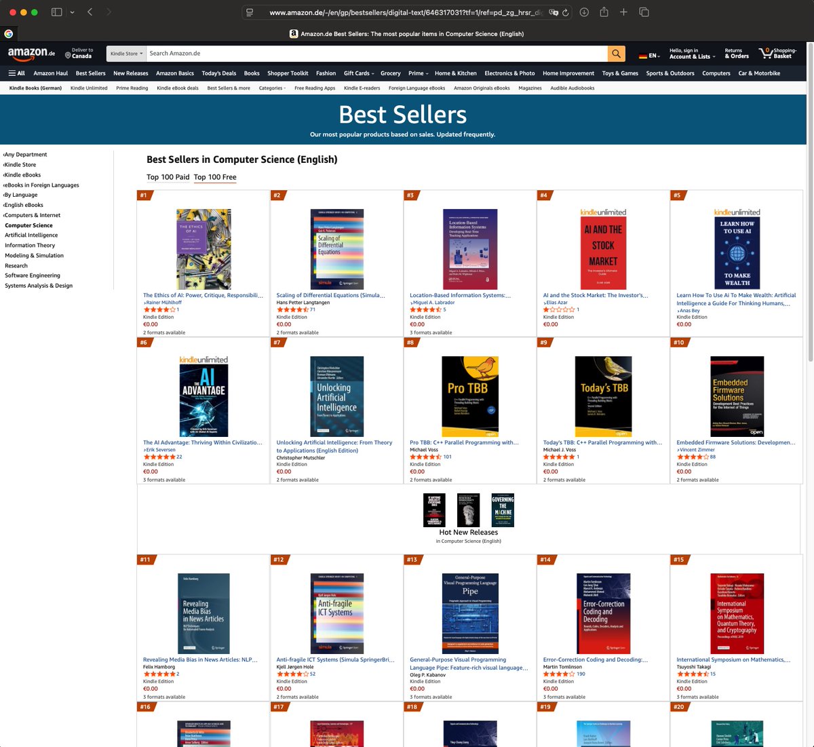
Task: Click the reader icon in address bar
Action: pos(250,12)
